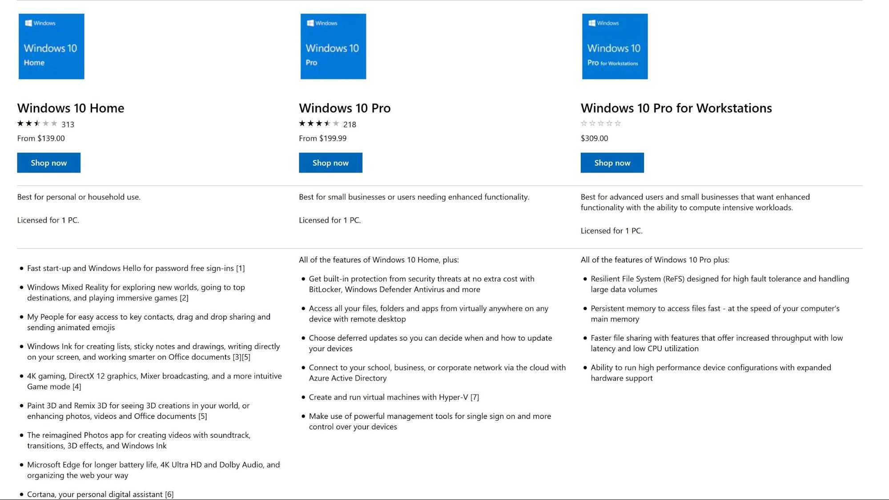The image size is (889, 500).
Task: Select the Windows 10 Pro title heading
Action: (x=345, y=108)
